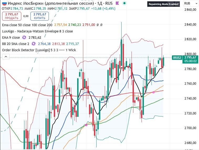The width and height of the screenshot is (199, 150).
Task: Click the EMA 9 value 2783,62
Action: 35,38
